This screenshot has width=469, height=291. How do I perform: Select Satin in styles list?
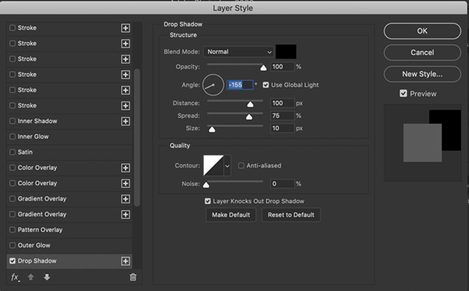25,152
